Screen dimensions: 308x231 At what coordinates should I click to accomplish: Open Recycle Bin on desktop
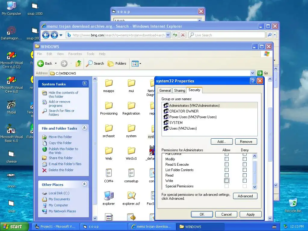pos(293,205)
